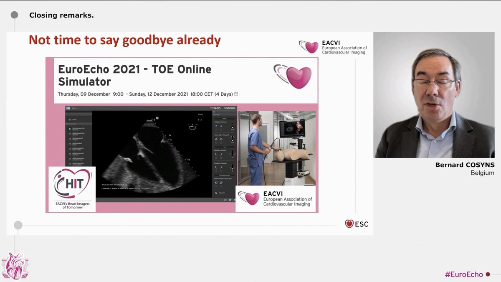Viewport: 501px width, 282px height.
Task: Select Mid Esophageal Asc Aorta Long Axis radio
Action: click(70, 164)
